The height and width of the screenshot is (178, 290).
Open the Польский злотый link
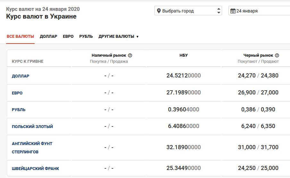32,127
